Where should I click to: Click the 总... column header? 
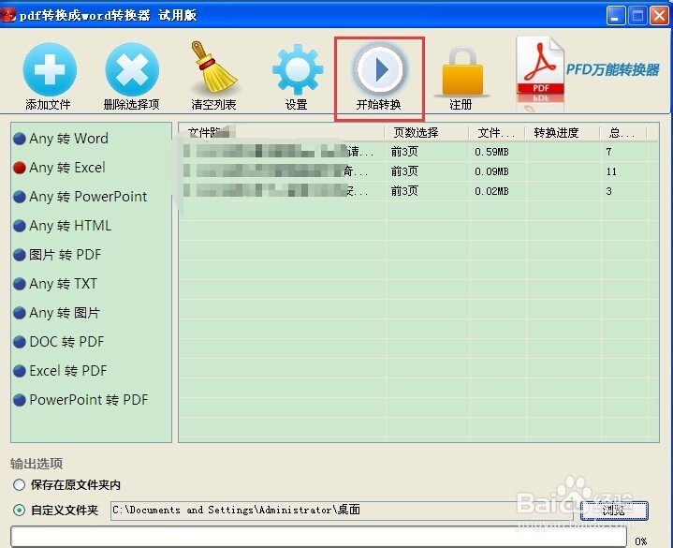(622, 133)
